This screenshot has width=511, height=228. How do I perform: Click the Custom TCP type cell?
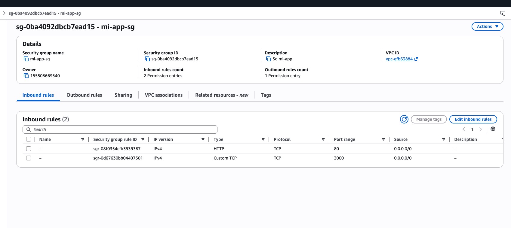225,158
